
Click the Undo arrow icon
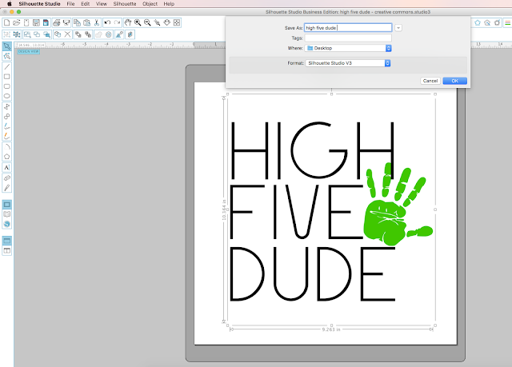(x=107, y=22)
